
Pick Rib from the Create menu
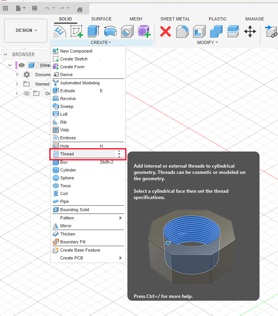click(88, 122)
